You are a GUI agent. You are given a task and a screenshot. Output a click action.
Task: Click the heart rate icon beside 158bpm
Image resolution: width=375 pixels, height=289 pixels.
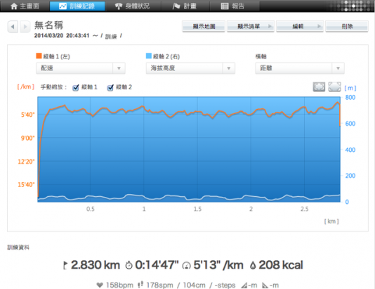(100, 285)
